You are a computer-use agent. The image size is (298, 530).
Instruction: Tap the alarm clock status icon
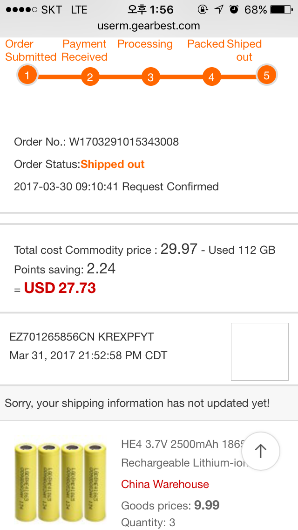(x=234, y=9)
